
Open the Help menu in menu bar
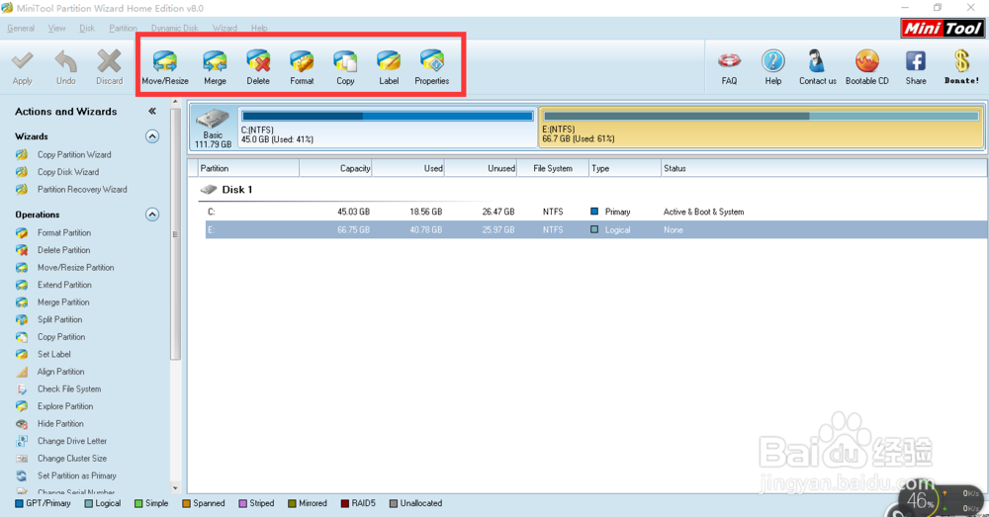point(259,29)
